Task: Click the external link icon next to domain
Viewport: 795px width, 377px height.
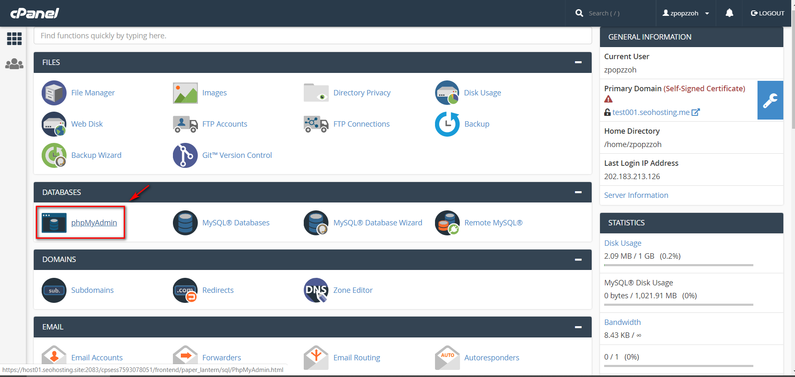Action: [x=696, y=112]
